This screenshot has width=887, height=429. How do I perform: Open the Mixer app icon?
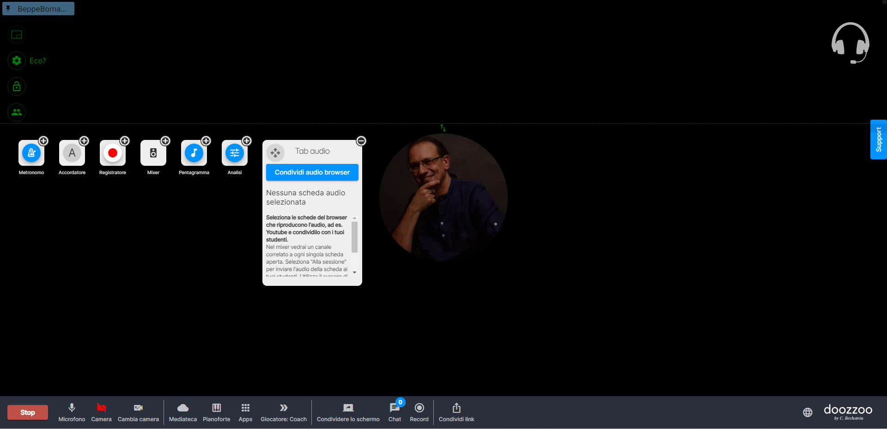click(153, 153)
